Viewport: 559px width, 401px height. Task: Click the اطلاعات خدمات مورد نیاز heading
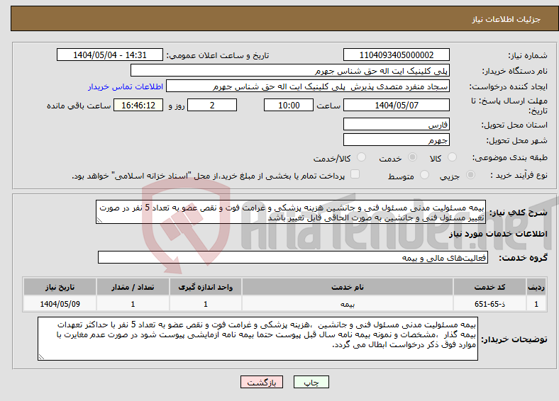(x=498, y=234)
